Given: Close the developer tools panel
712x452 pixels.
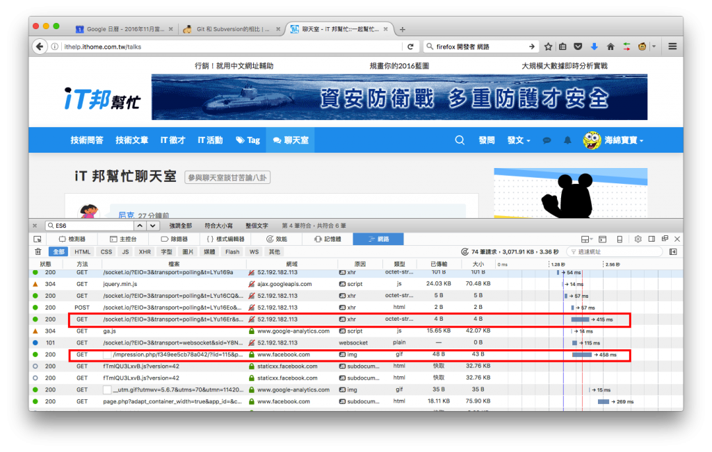Looking at the screenshot, I should pos(677,239).
